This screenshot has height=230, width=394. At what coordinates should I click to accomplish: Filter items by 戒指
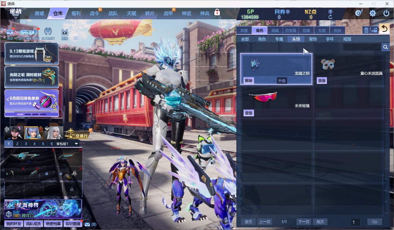click(x=347, y=39)
